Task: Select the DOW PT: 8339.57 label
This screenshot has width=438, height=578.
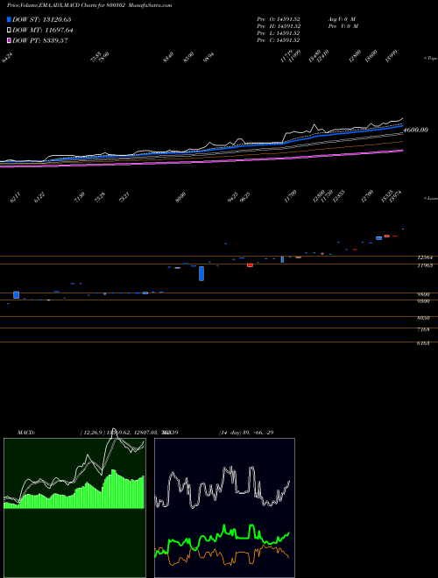Action: click(40, 40)
